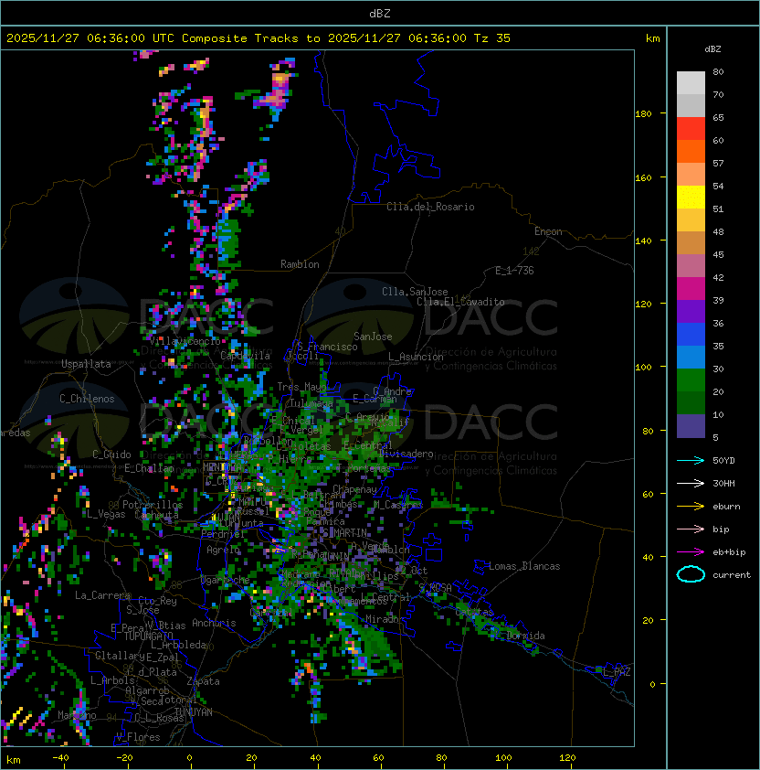The width and height of the screenshot is (760, 770).
Task: Click the '100' tick on the vertical axis
Action: point(643,368)
